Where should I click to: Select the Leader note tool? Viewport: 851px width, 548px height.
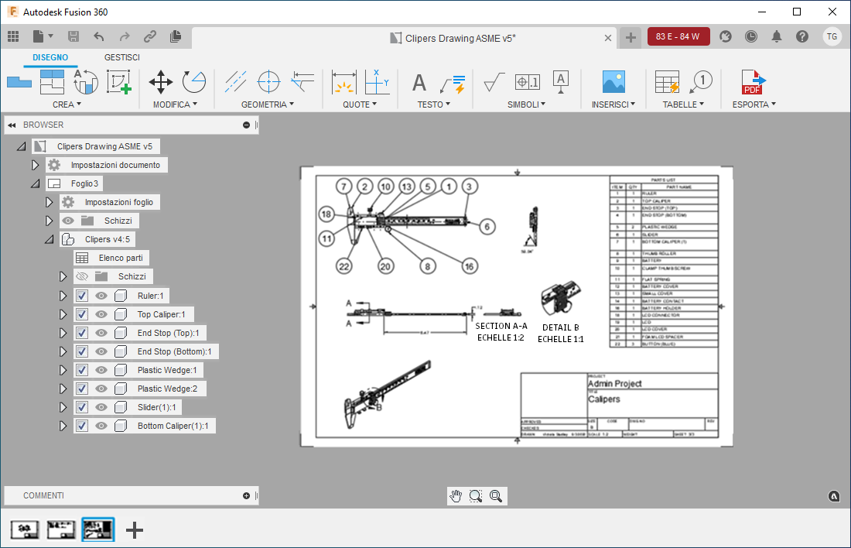click(453, 83)
